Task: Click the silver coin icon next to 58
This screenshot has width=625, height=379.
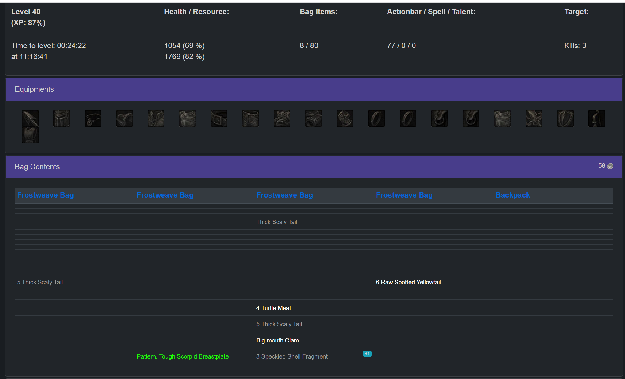Action: (610, 166)
